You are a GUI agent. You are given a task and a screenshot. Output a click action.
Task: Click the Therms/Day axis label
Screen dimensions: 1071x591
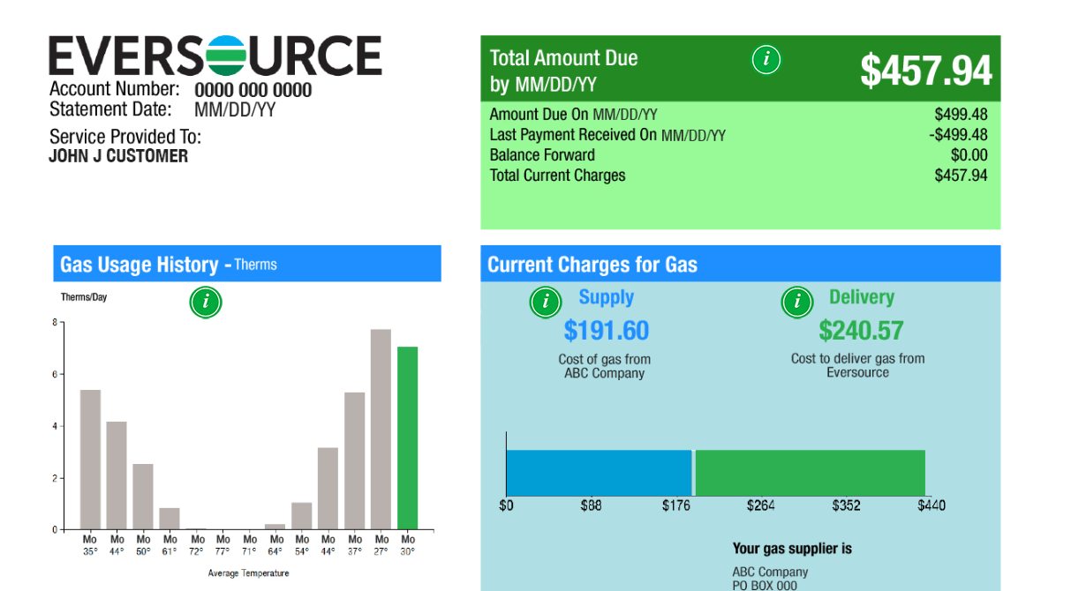84,297
